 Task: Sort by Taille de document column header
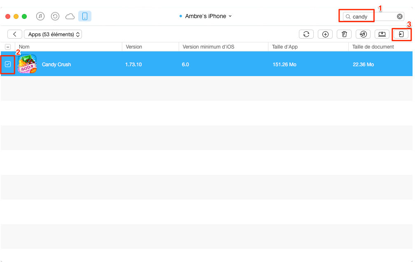click(373, 47)
